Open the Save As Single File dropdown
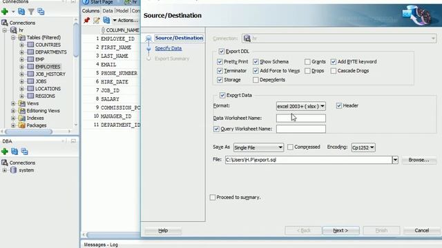This screenshot has width=442, height=248. click(258, 147)
